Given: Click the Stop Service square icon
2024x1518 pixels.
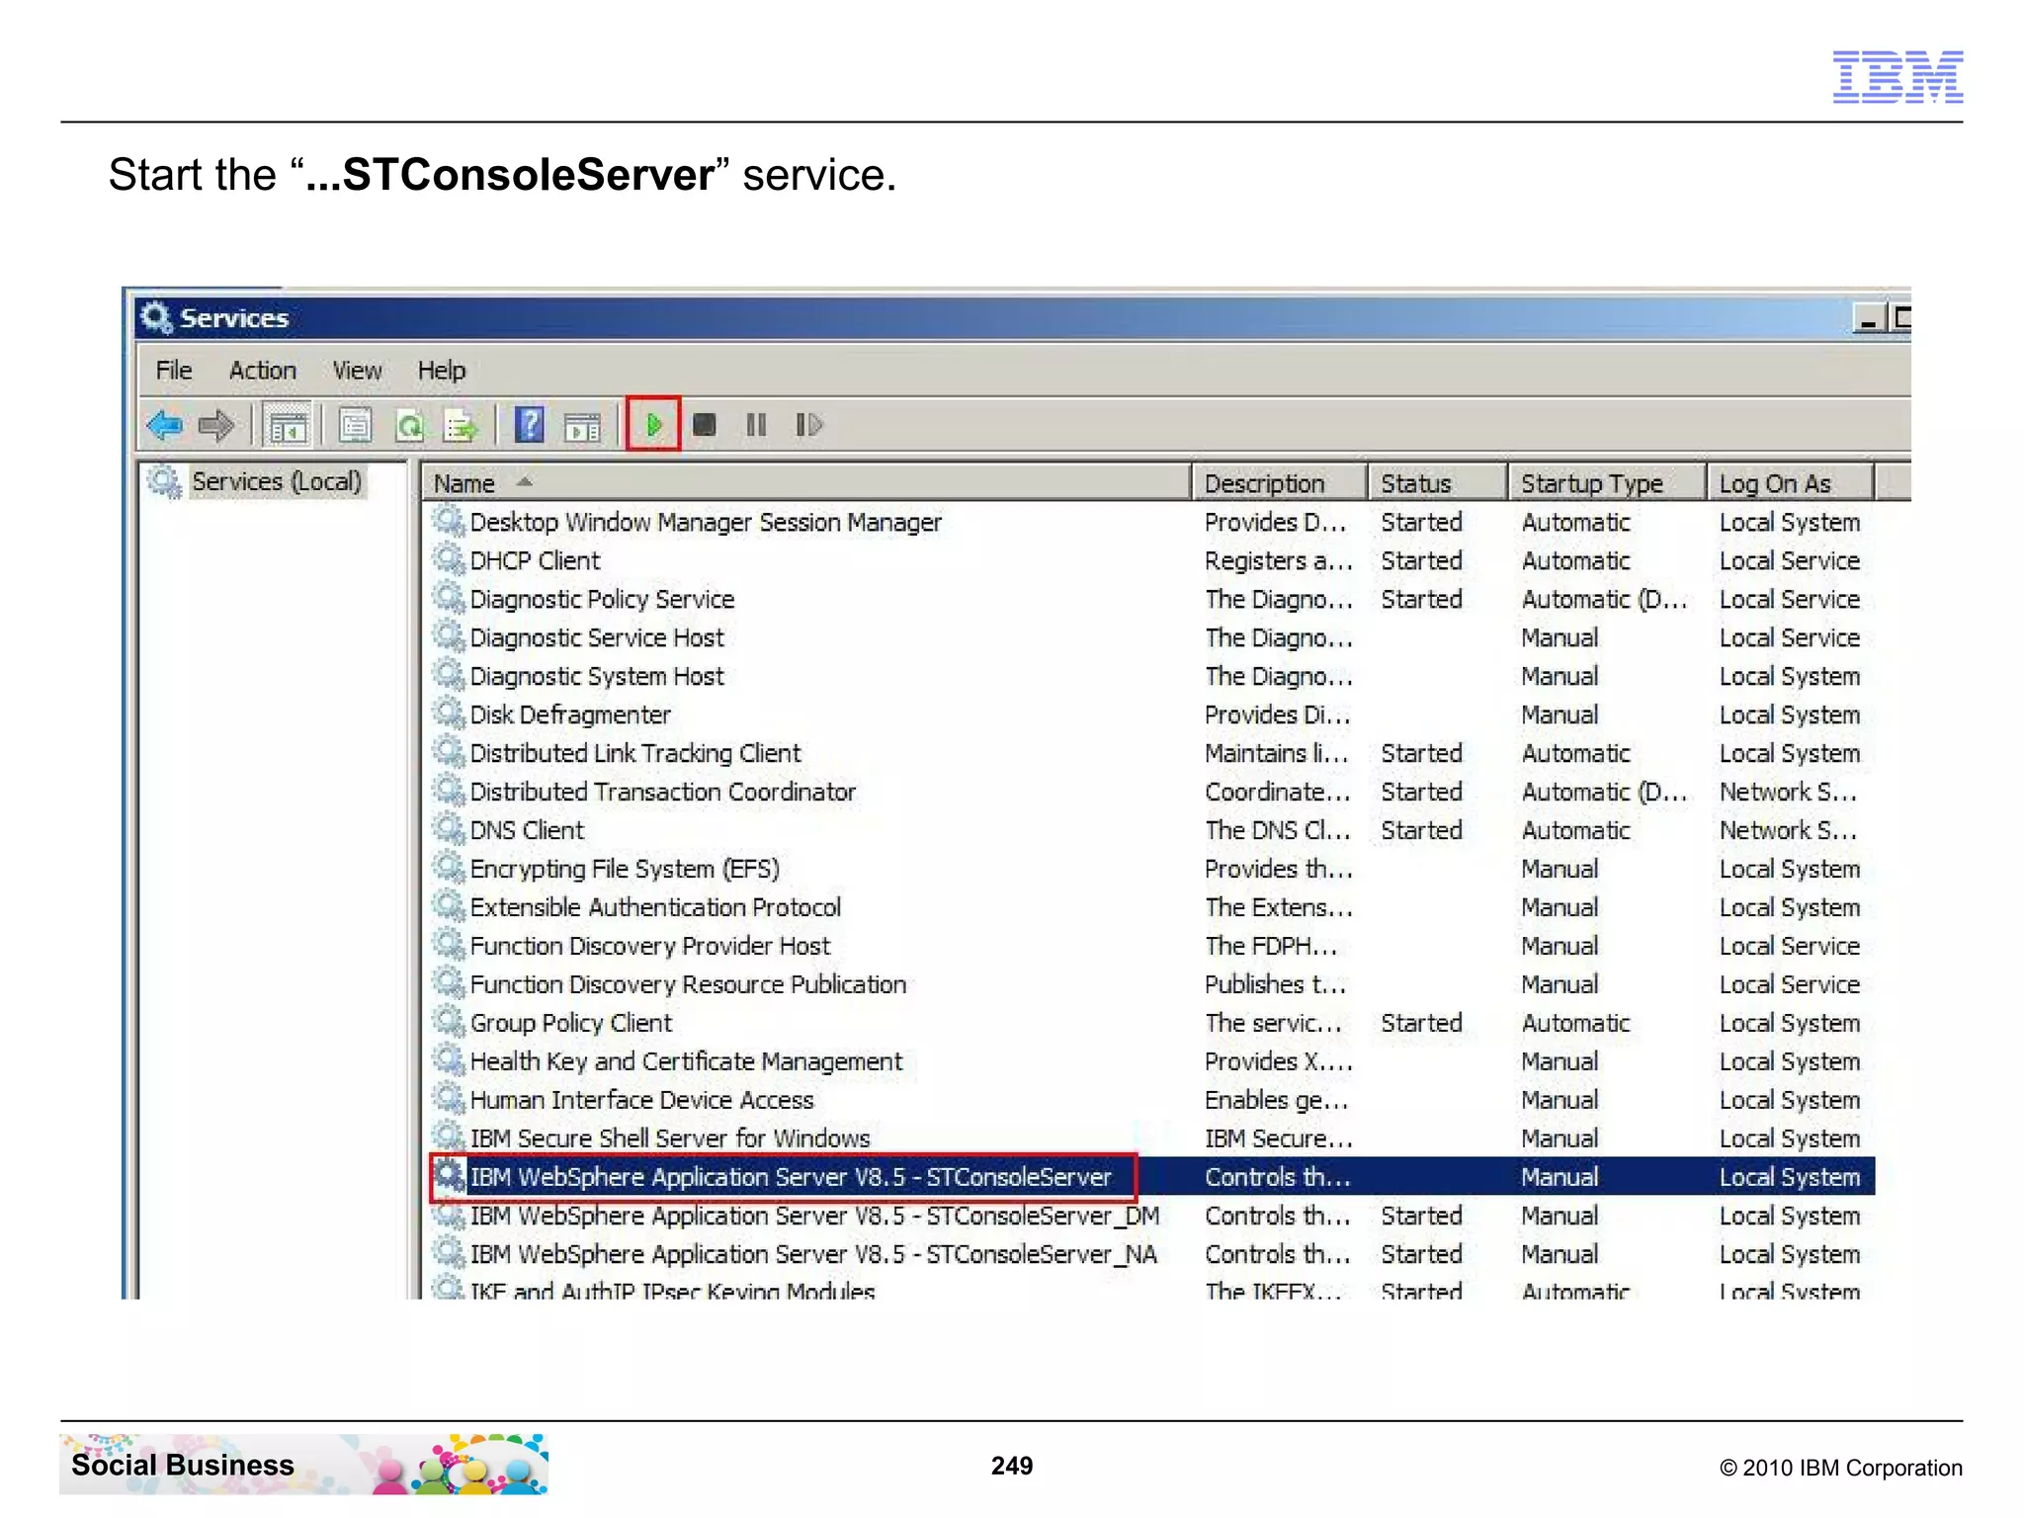Looking at the screenshot, I should click(x=705, y=425).
